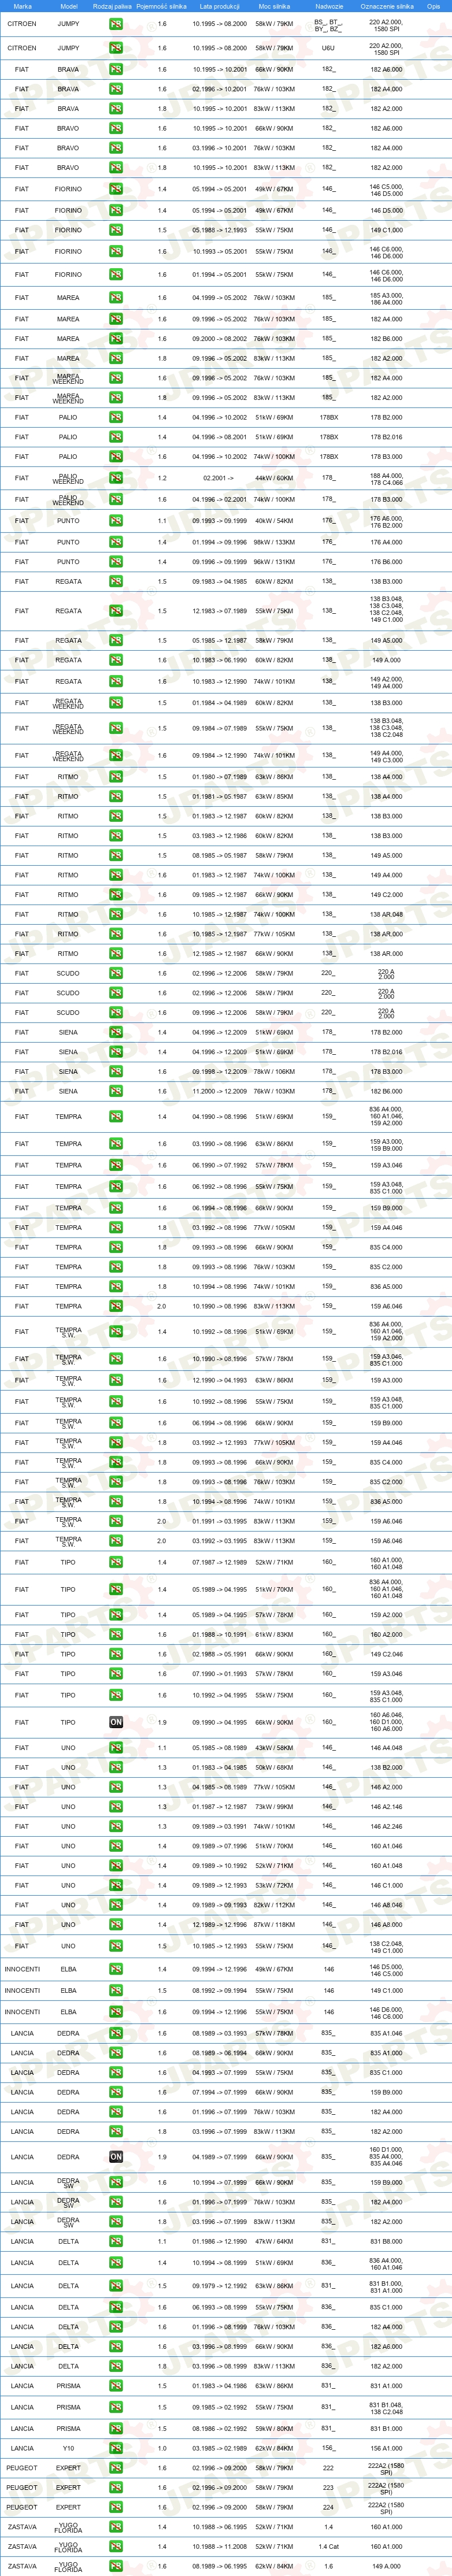Viewport: 452px width, 2576px height.
Task: Click the fuel icon in the Lancia Delta 1.5 row
Action: pos(116,2285)
